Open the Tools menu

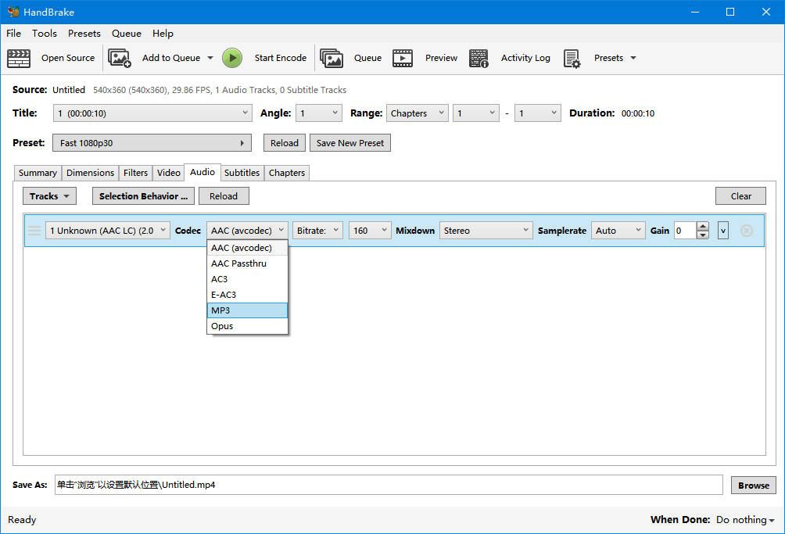(x=45, y=34)
